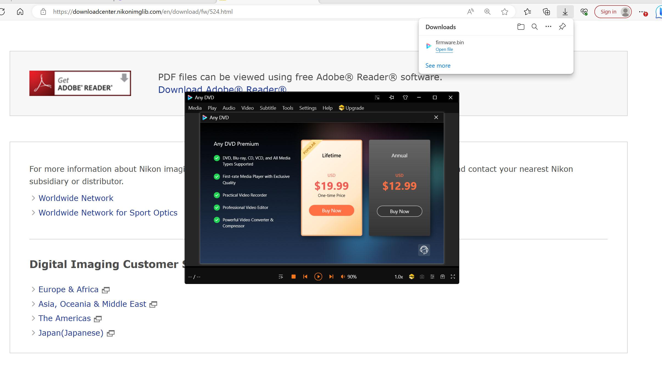Open the Media menu
The image size is (662, 378).
coord(195,108)
